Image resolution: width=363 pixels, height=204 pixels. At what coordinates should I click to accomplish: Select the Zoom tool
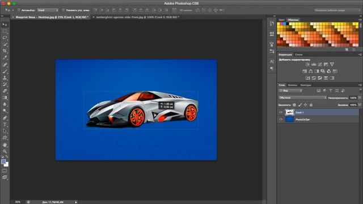(5, 151)
